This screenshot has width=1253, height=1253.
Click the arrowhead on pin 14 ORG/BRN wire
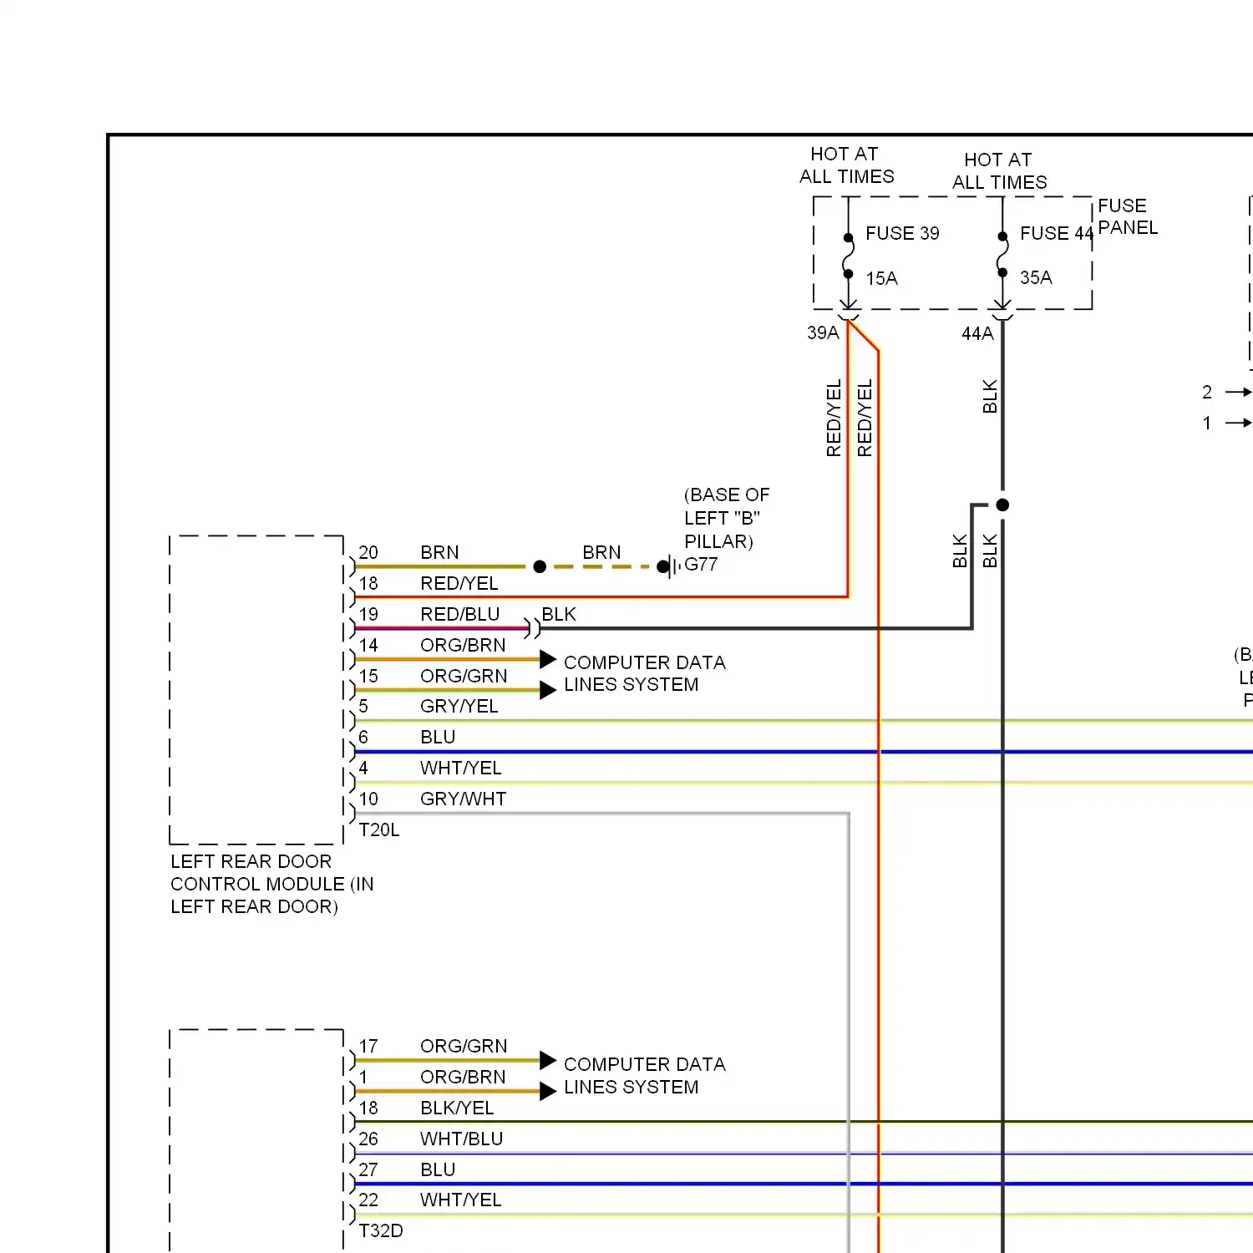click(x=548, y=659)
